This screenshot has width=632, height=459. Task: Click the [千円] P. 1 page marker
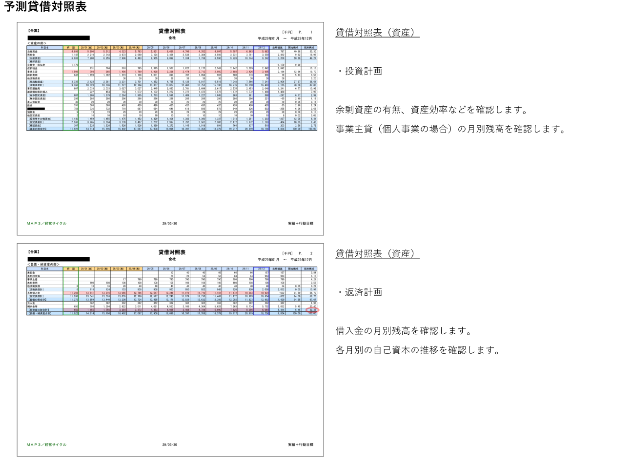pos(297,32)
